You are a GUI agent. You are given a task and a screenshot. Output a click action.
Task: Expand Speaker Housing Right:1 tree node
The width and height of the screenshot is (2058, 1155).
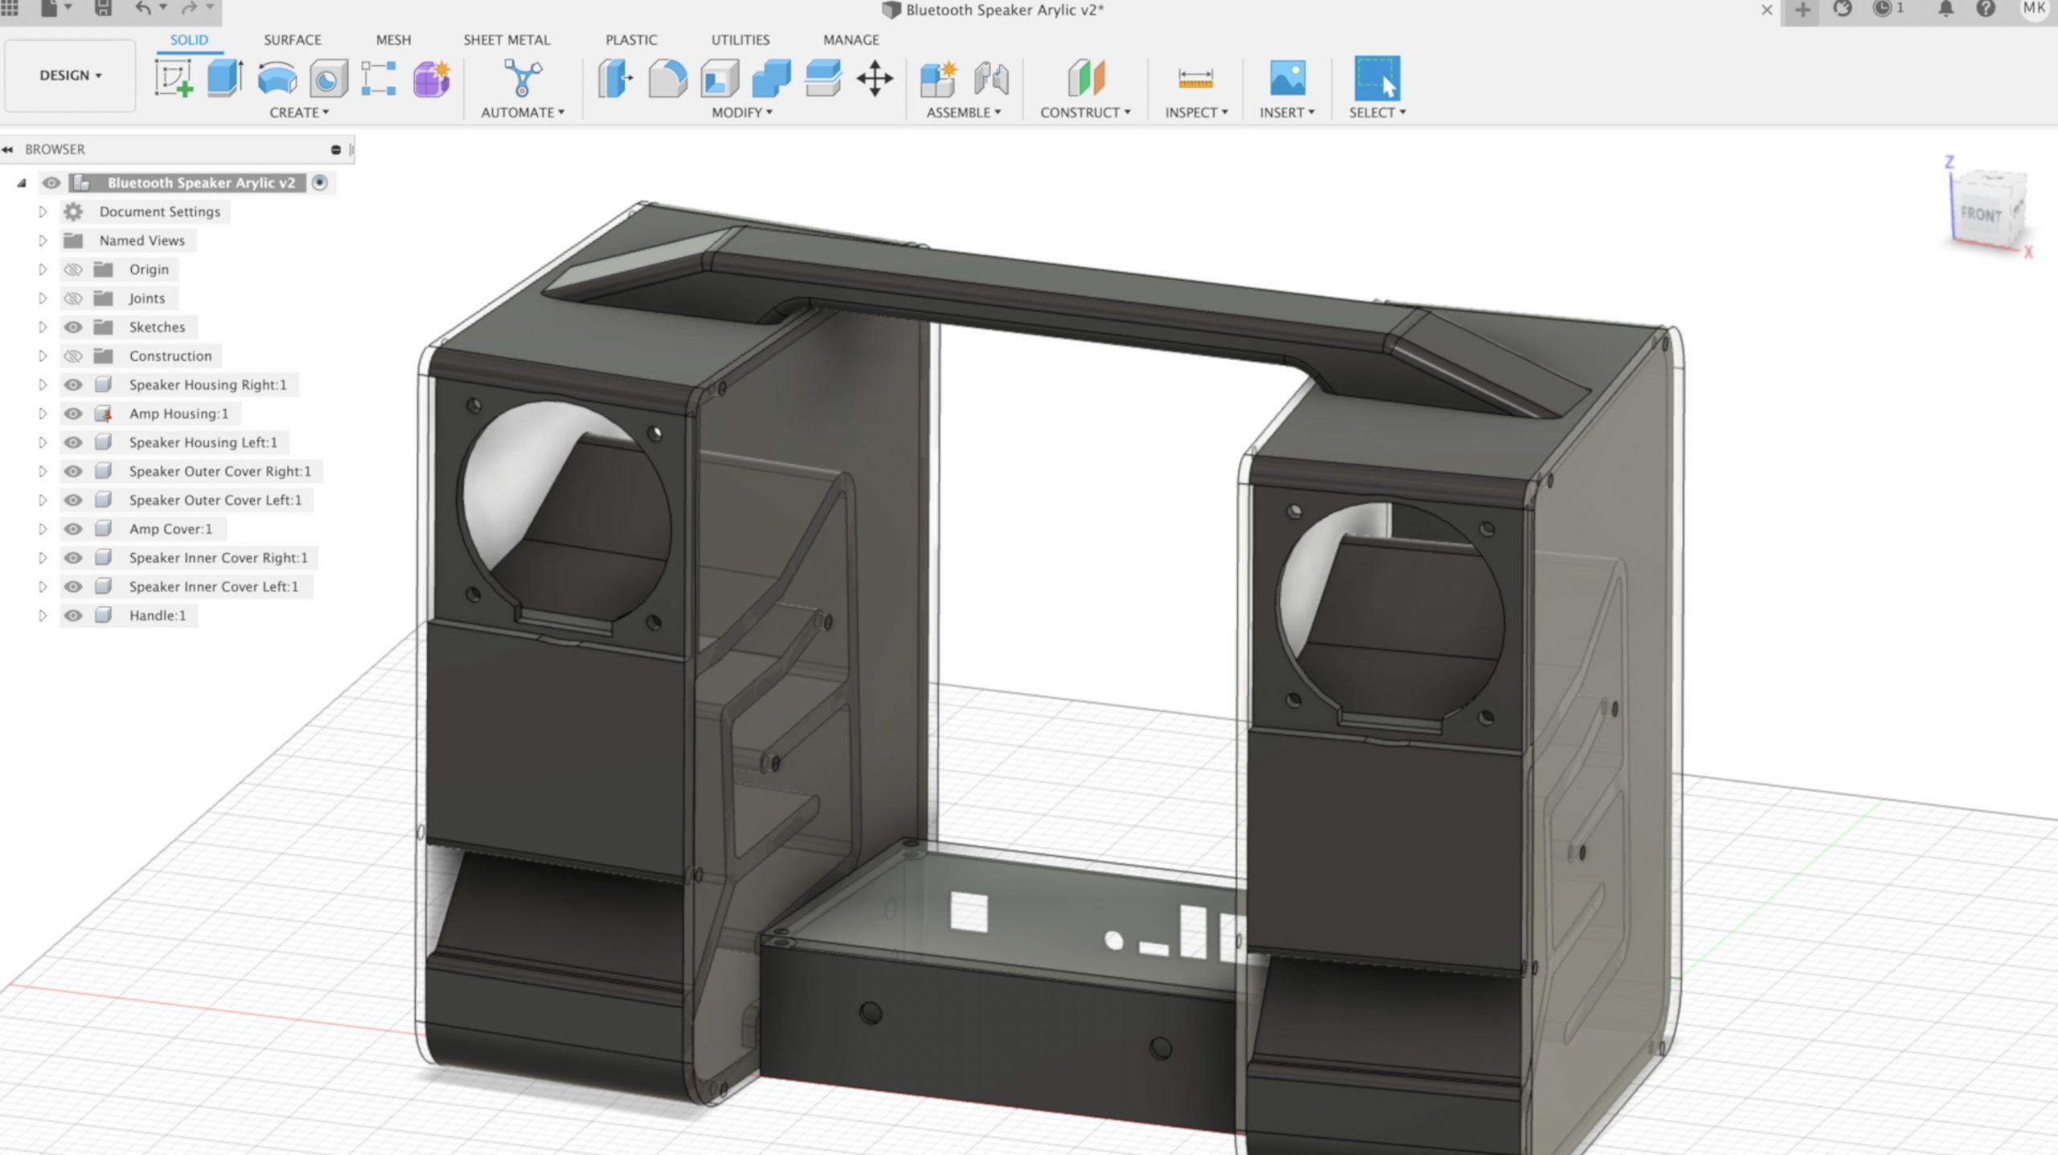43,385
